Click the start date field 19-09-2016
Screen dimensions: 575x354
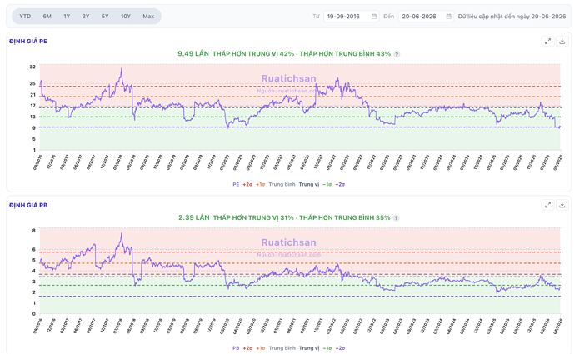(x=352, y=17)
